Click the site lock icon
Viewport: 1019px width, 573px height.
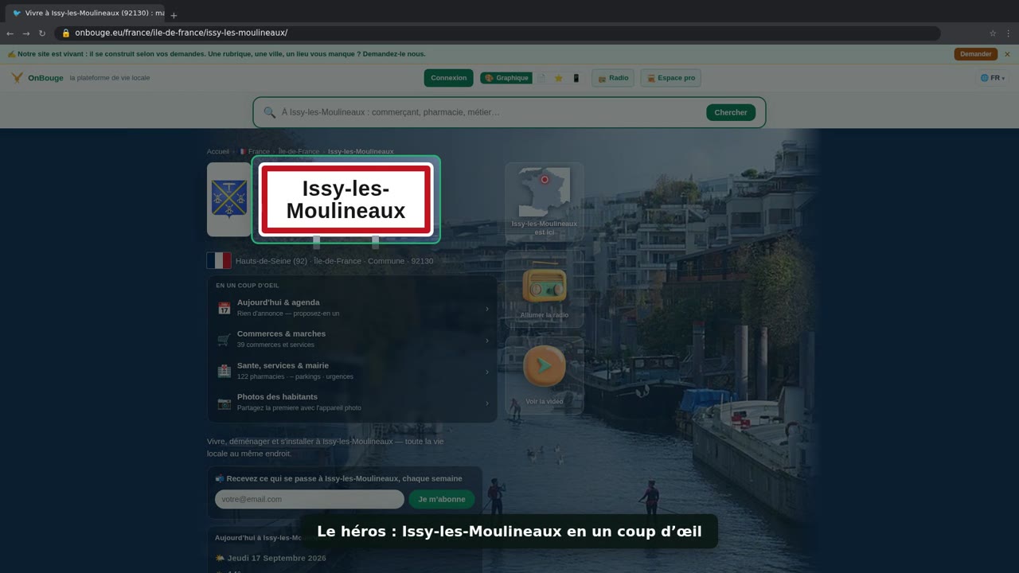[66, 33]
